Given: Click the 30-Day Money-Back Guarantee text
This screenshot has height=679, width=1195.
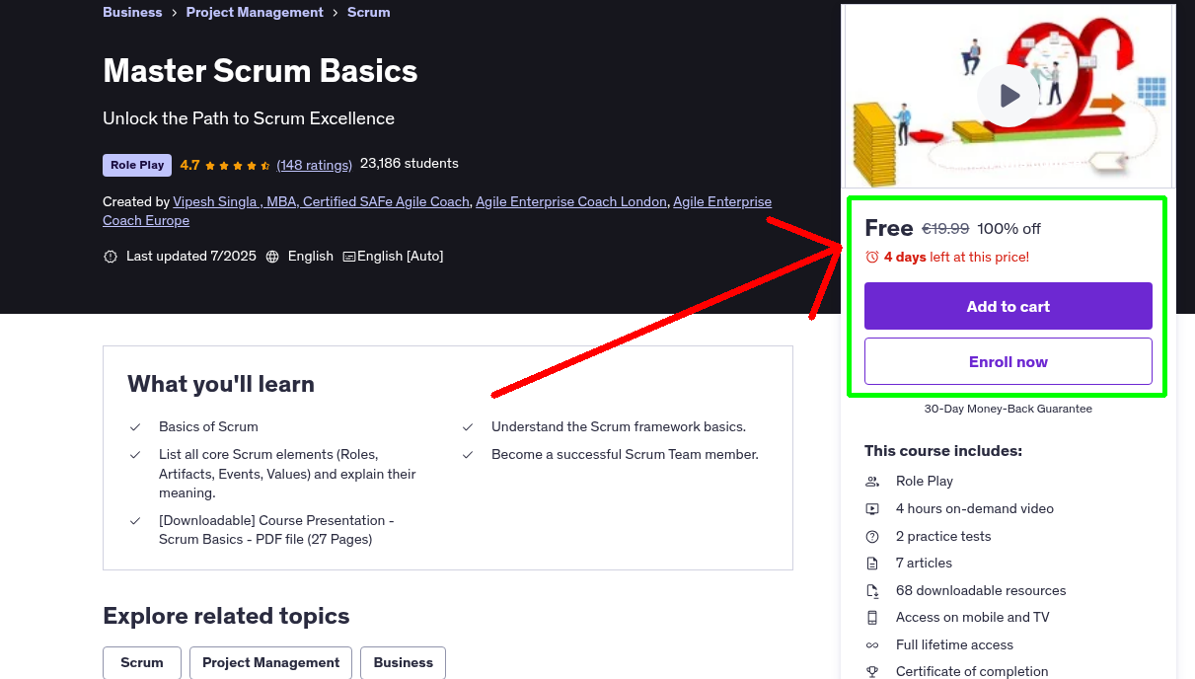Looking at the screenshot, I should [x=1008, y=409].
